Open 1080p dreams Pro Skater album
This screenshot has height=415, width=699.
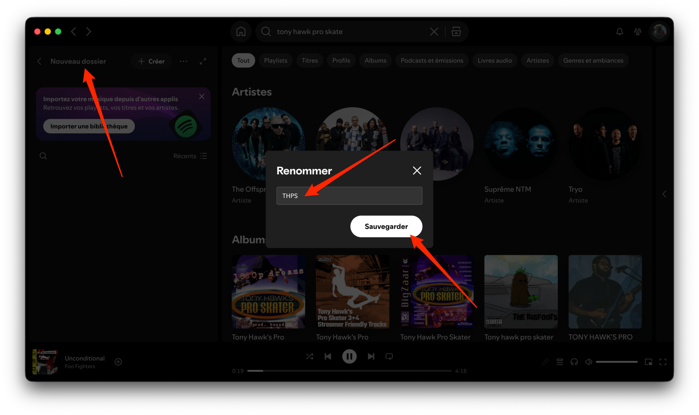pos(268,291)
